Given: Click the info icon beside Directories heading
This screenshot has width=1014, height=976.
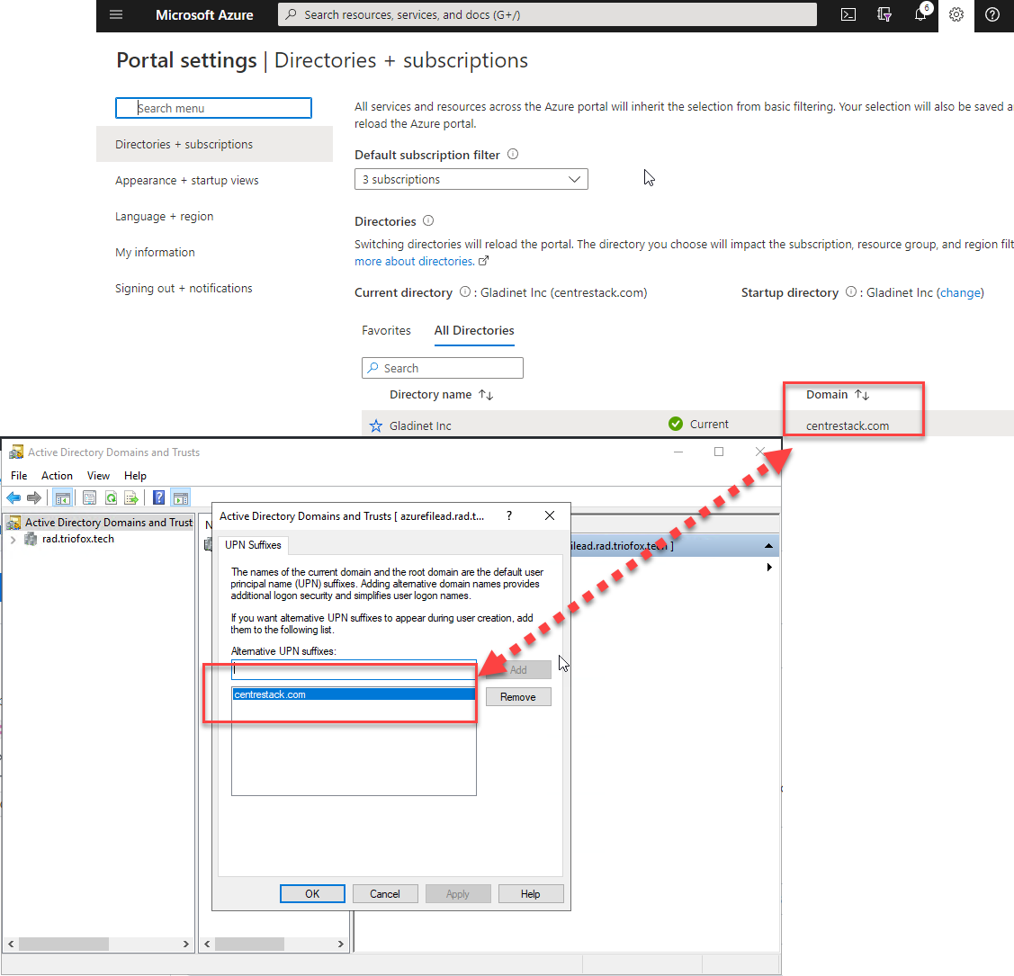Looking at the screenshot, I should pyautogui.click(x=428, y=220).
